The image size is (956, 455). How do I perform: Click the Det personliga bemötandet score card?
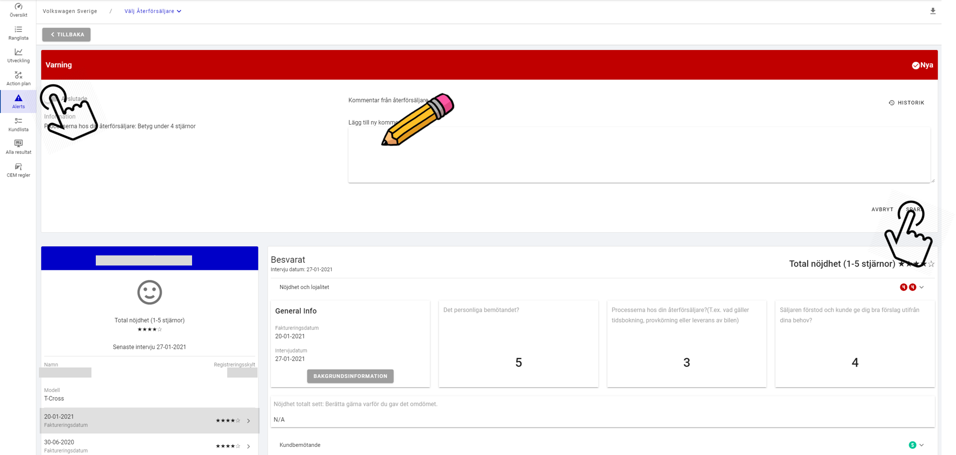pos(518,344)
